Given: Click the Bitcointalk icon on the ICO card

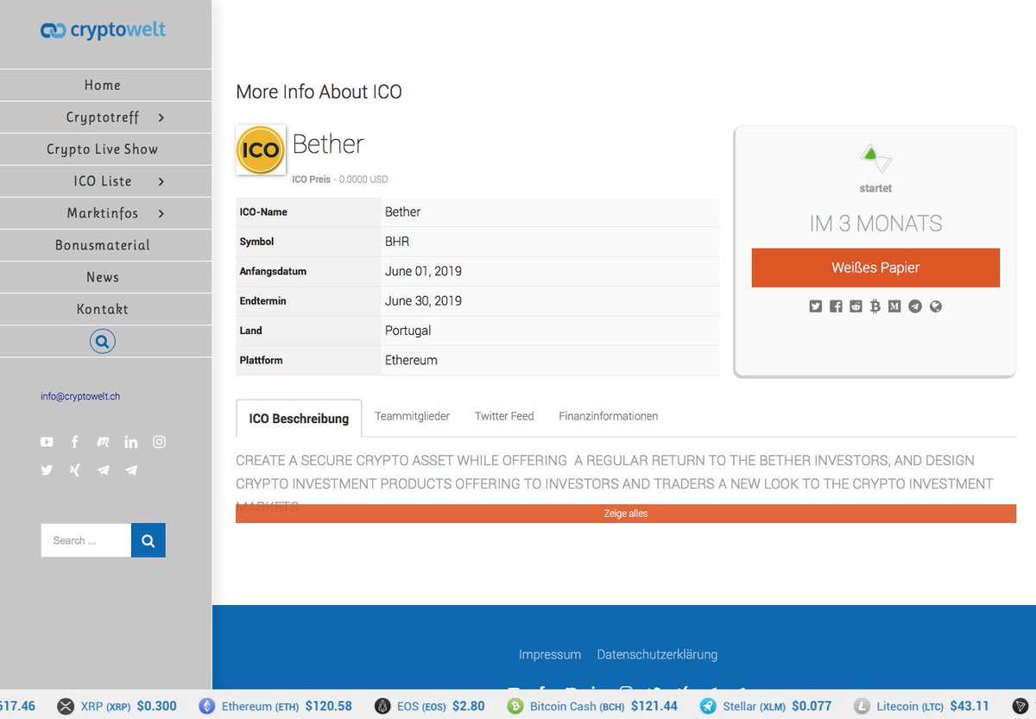Looking at the screenshot, I should coord(875,306).
